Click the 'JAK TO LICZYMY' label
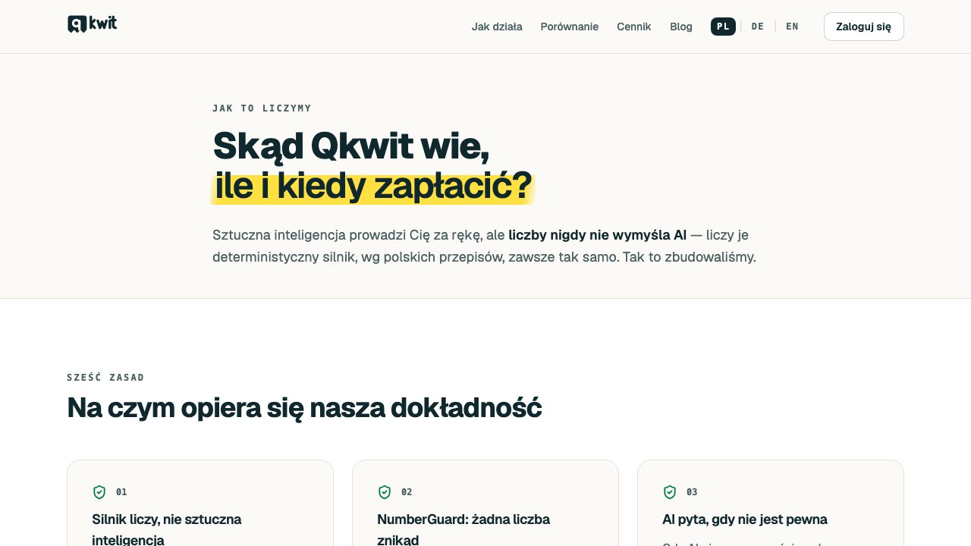Screen dimensions: 971x546 (x=262, y=108)
